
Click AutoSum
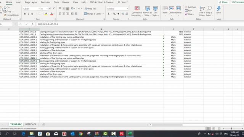pos(191,7)
